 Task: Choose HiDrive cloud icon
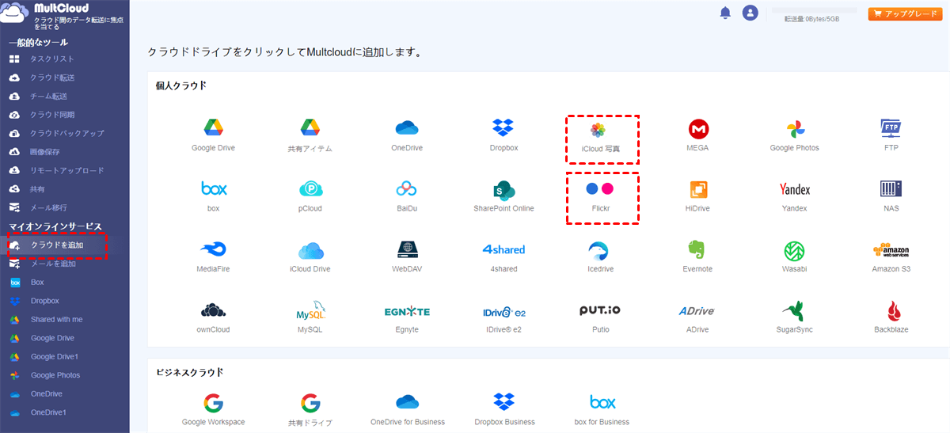(x=697, y=189)
